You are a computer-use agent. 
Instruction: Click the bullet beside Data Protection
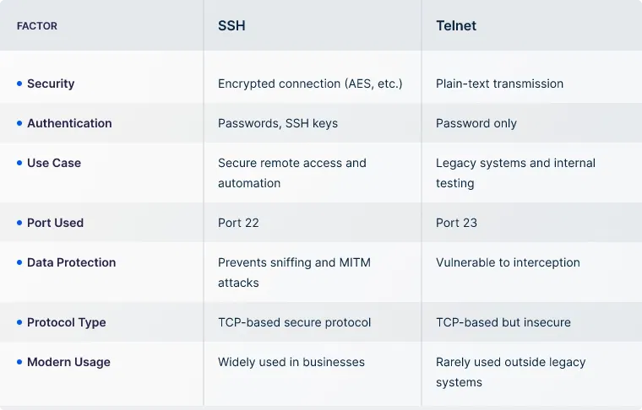click(19, 262)
